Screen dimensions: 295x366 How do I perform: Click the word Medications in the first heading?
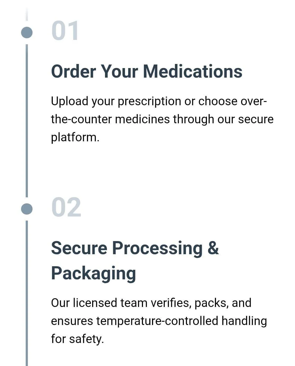point(193,71)
